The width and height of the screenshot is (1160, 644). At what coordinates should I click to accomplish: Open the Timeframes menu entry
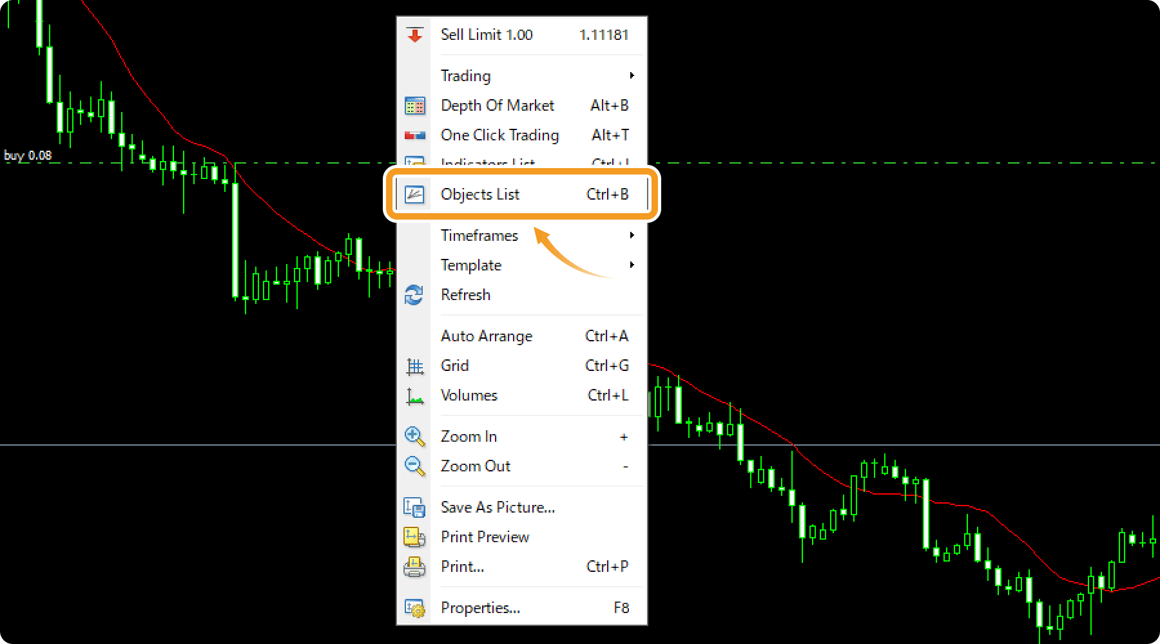coord(522,236)
